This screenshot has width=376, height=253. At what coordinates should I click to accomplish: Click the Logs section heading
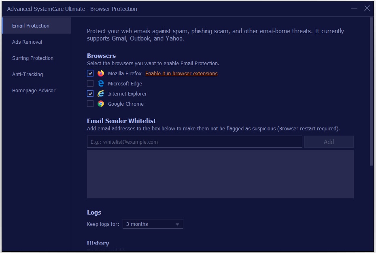click(x=94, y=213)
